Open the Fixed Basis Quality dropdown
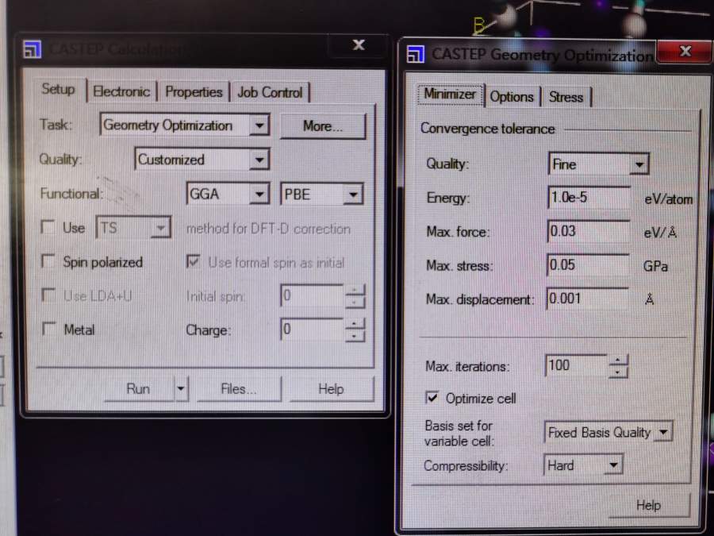The width and height of the screenshot is (714, 536). pyautogui.click(x=663, y=432)
